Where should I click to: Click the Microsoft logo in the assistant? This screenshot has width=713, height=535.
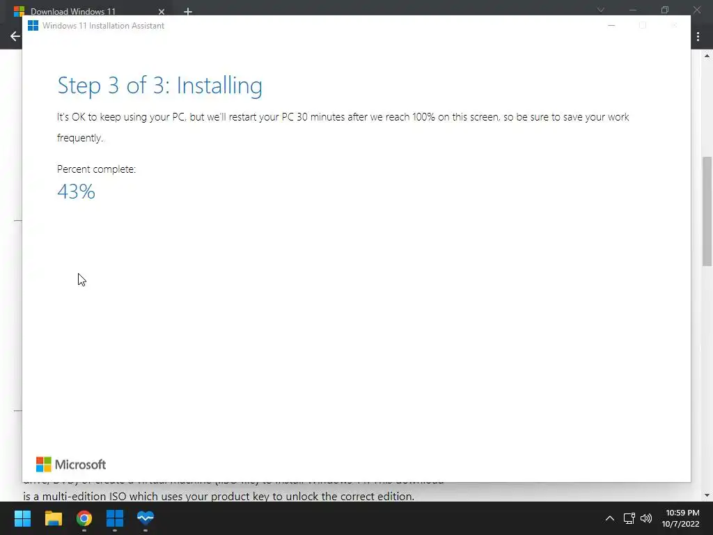tap(71, 465)
